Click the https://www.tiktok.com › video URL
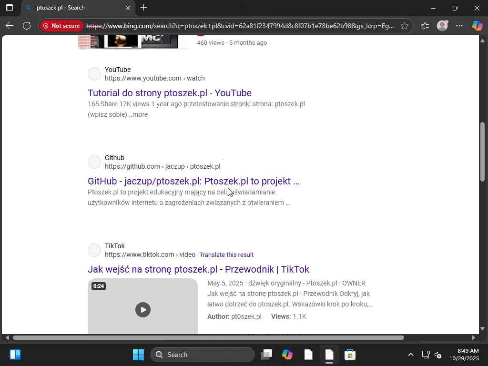 click(x=150, y=254)
